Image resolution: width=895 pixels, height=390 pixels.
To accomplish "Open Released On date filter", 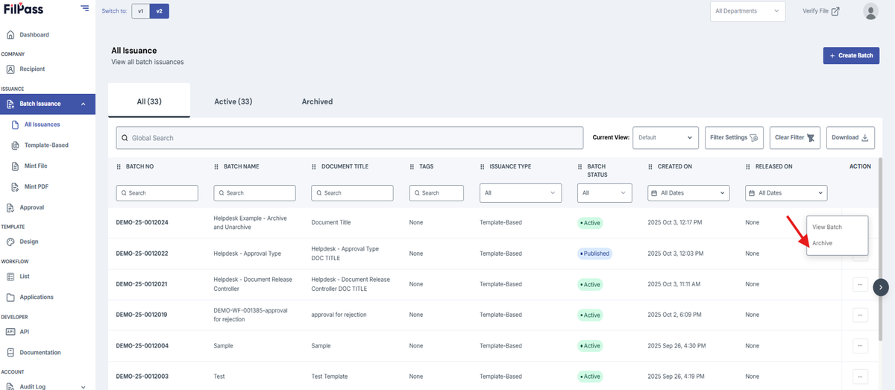I will (x=786, y=193).
